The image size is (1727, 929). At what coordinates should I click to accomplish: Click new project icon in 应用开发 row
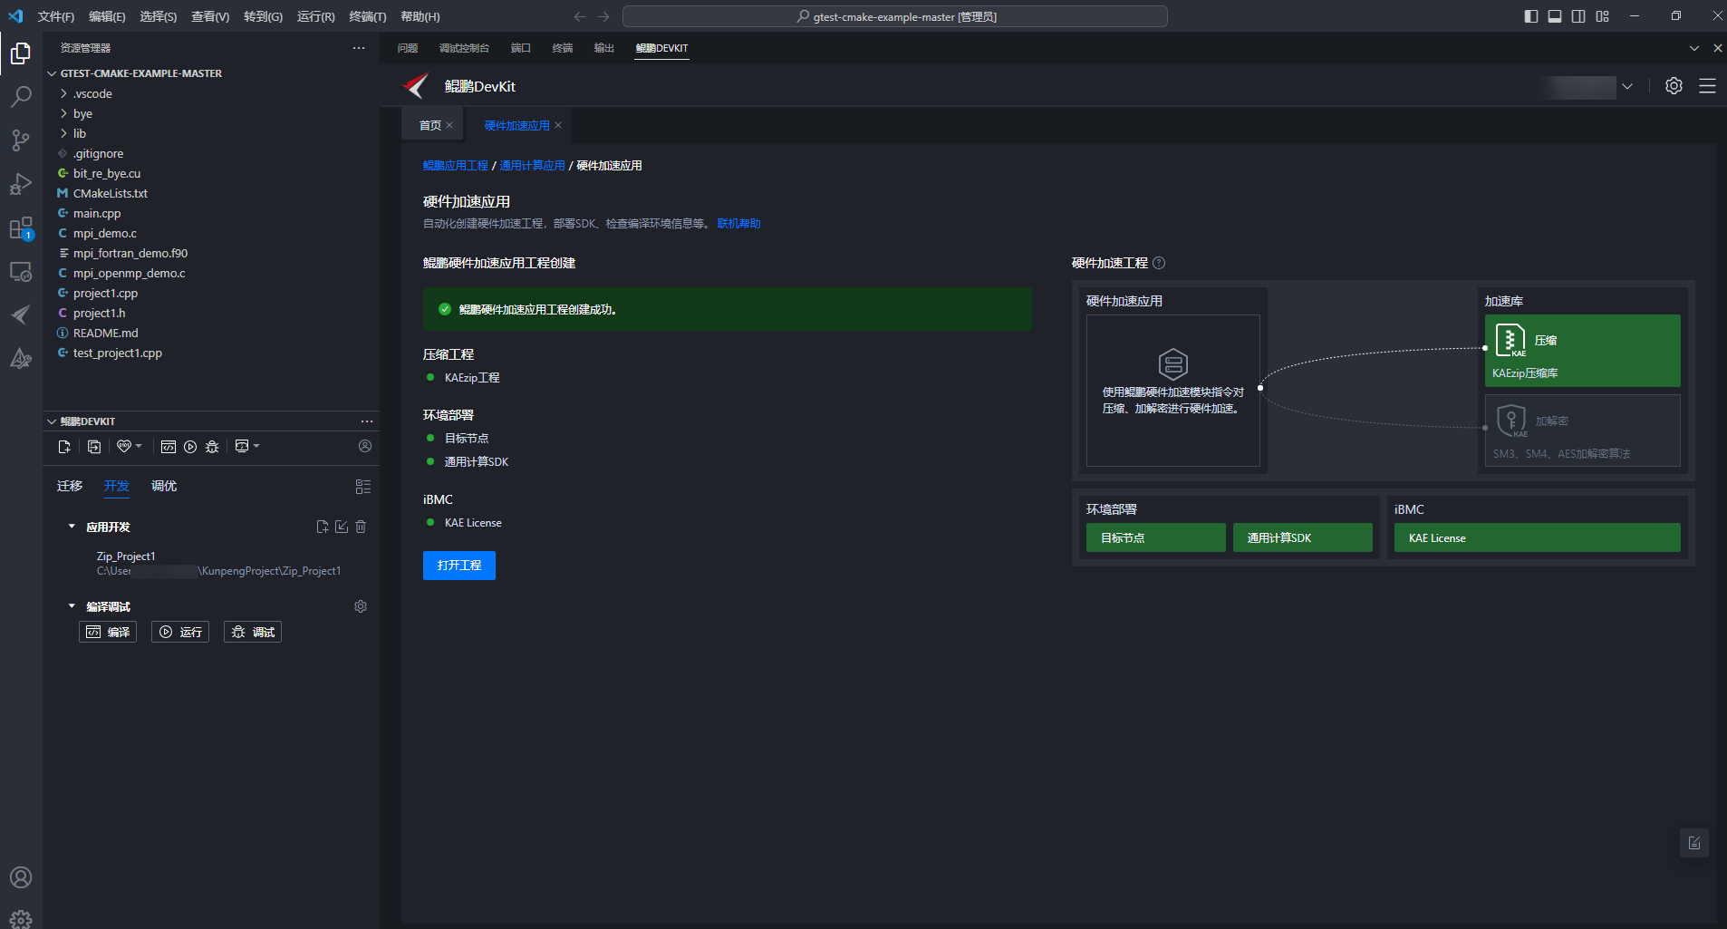pos(323,527)
